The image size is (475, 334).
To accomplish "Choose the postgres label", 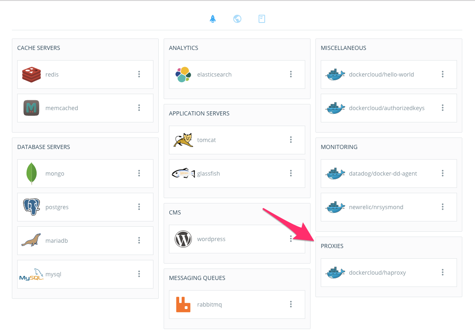I will [57, 208].
